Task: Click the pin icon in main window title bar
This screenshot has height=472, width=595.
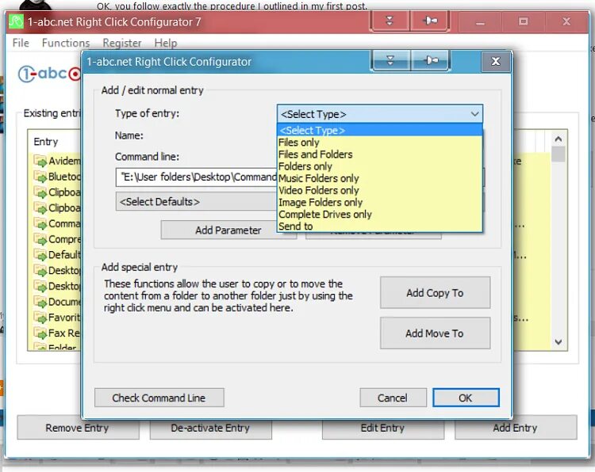Action: (429, 21)
